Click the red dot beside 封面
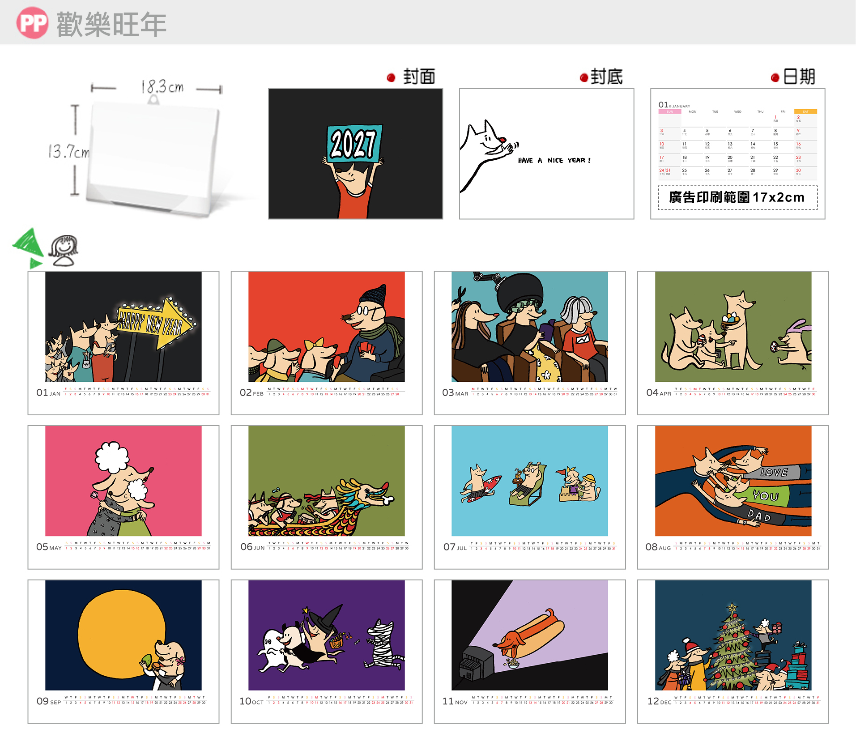Image resolution: width=856 pixels, height=746 pixels. coord(391,78)
